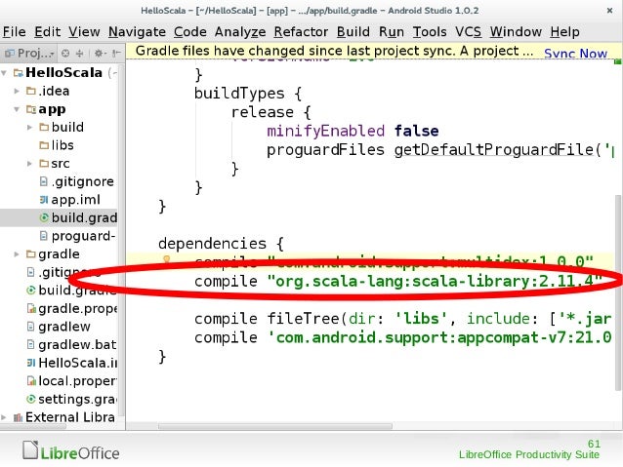The height and width of the screenshot is (467, 623).
Task: Open the Tools menu
Action: pyautogui.click(x=430, y=32)
